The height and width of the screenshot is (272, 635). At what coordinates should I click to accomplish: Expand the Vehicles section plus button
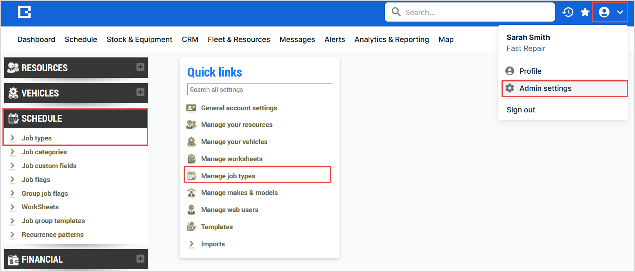(x=140, y=92)
